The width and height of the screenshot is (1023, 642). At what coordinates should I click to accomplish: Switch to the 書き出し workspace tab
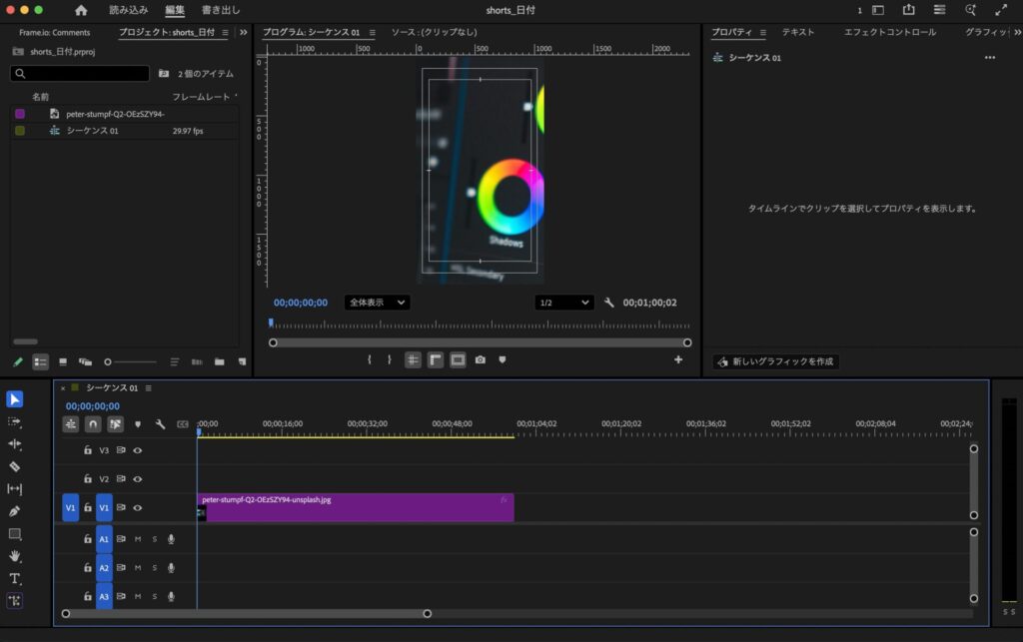[x=221, y=10]
